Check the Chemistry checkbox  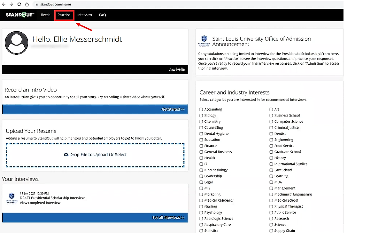[201, 121]
